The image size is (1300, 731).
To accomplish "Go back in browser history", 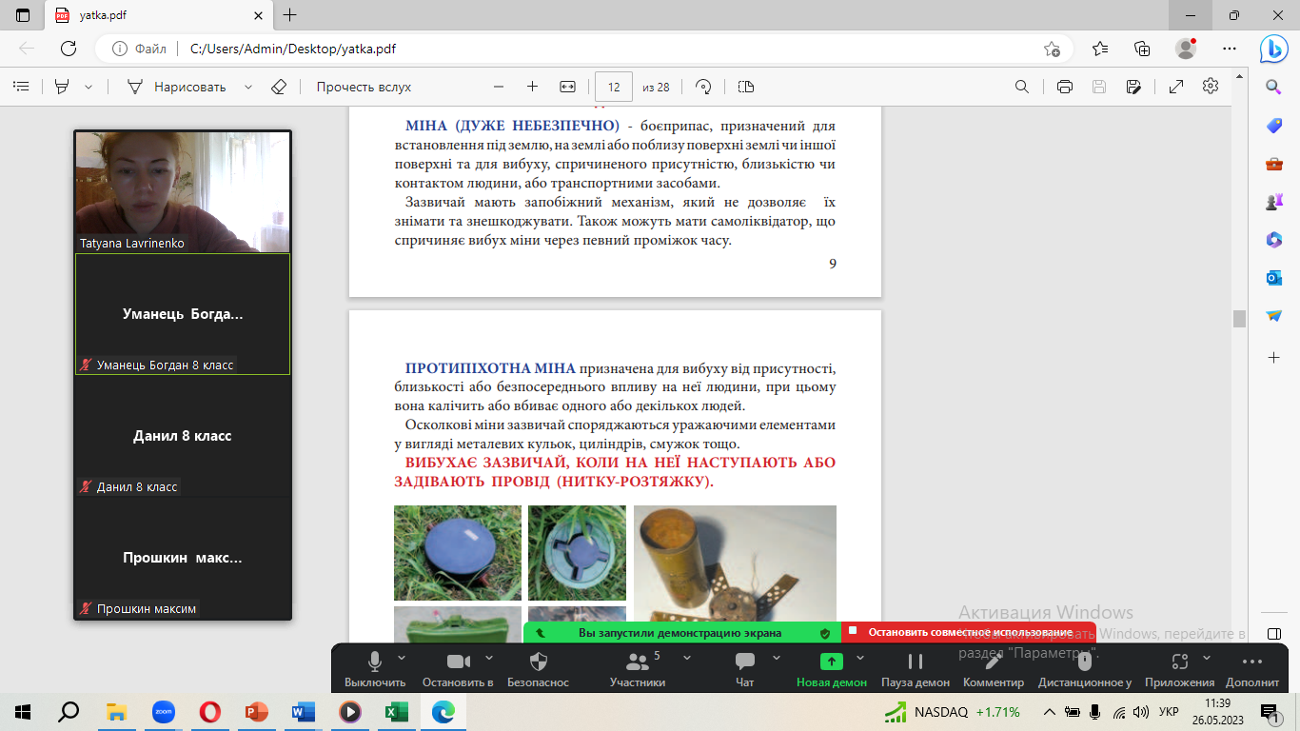I will pyautogui.click(x=27, y=49).
